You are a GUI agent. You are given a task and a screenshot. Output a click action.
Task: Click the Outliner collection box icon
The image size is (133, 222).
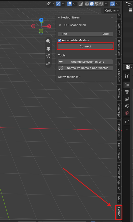[130, 10]
